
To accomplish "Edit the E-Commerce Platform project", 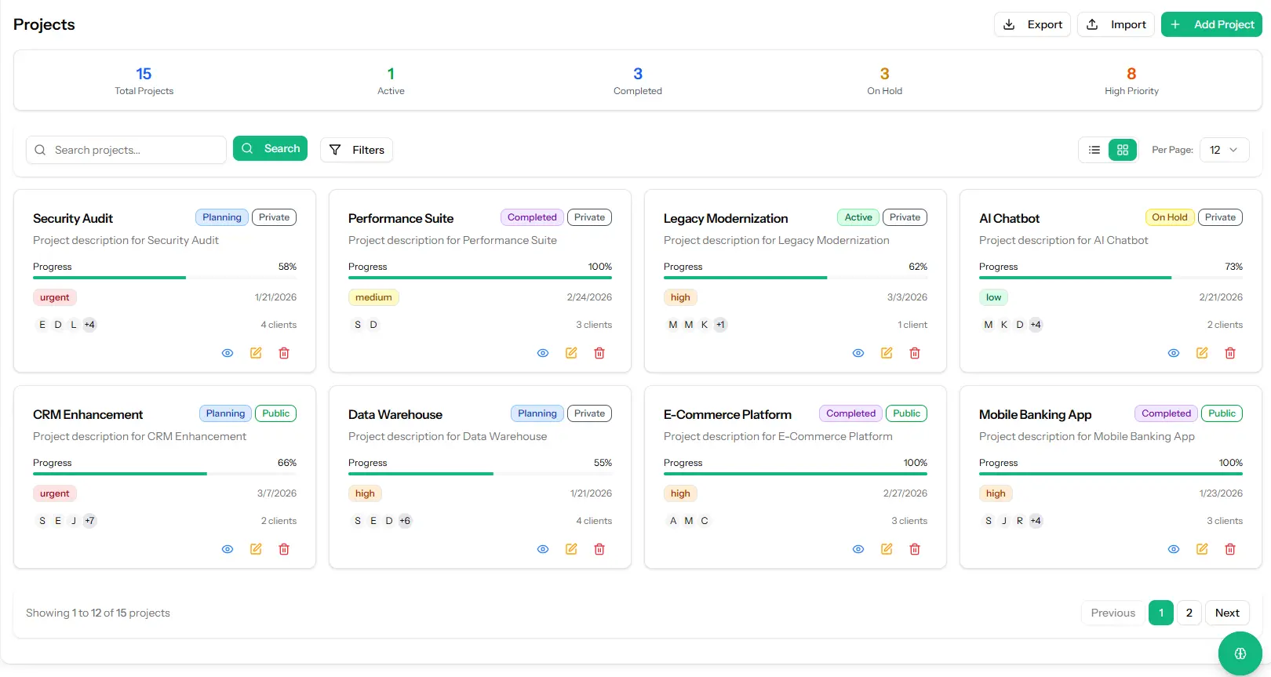I will 887,549.
